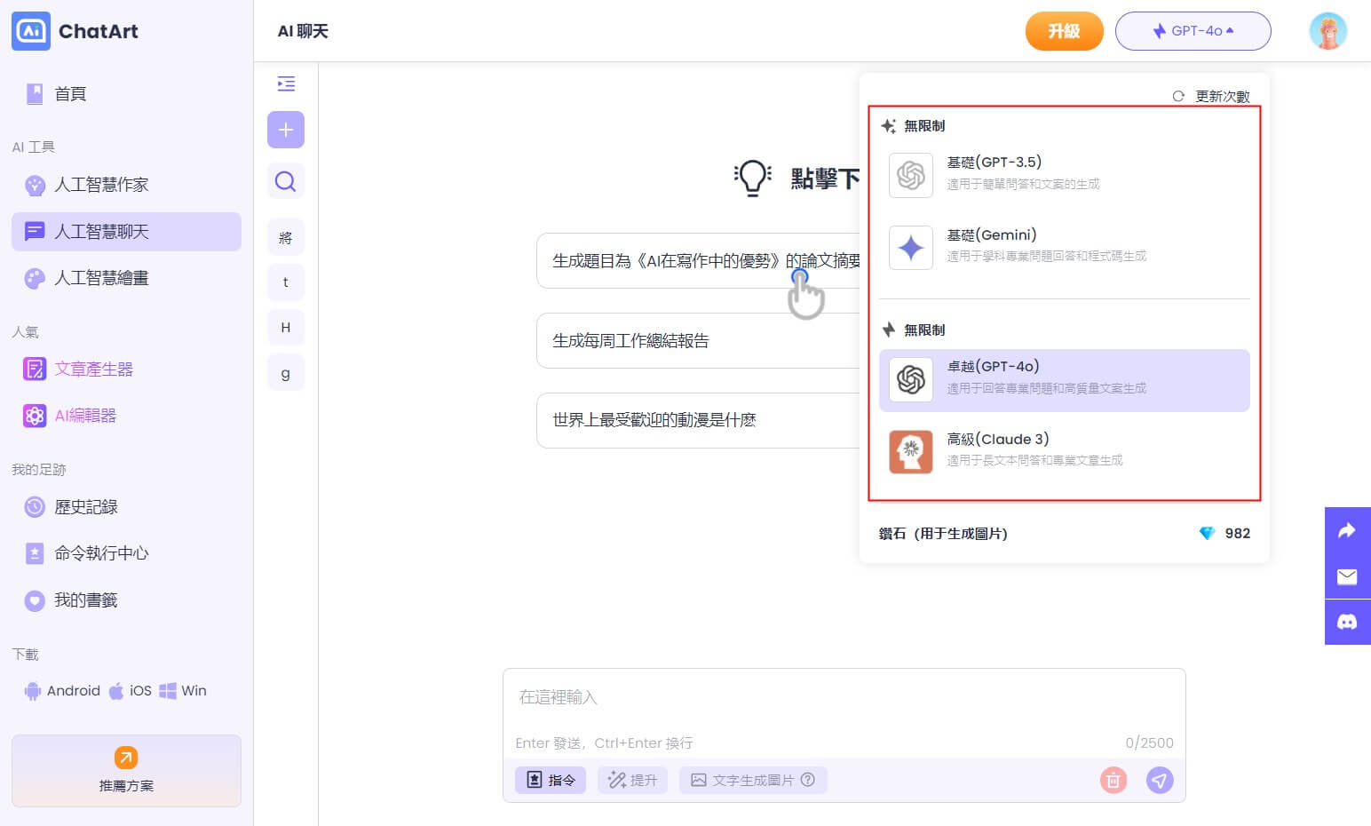This screenshot has width=1371, height=826.
Task: Start a new chat with plus icon
Action: 286,130
